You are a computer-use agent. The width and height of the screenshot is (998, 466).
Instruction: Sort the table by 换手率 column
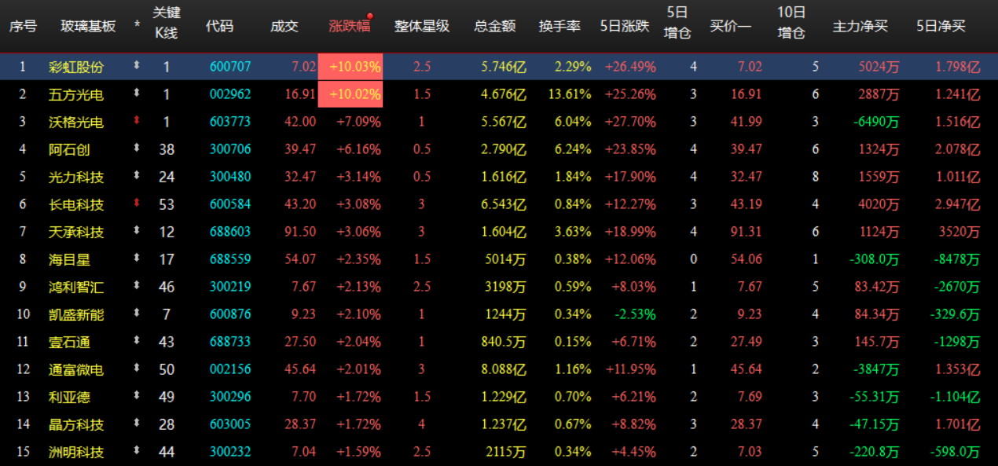[561, 24]
